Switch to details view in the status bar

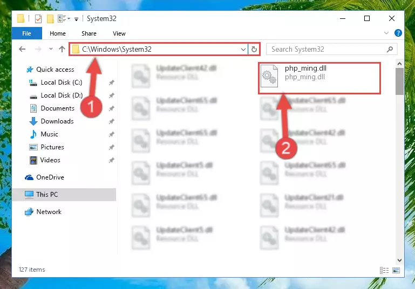click(x=384, y=270)
